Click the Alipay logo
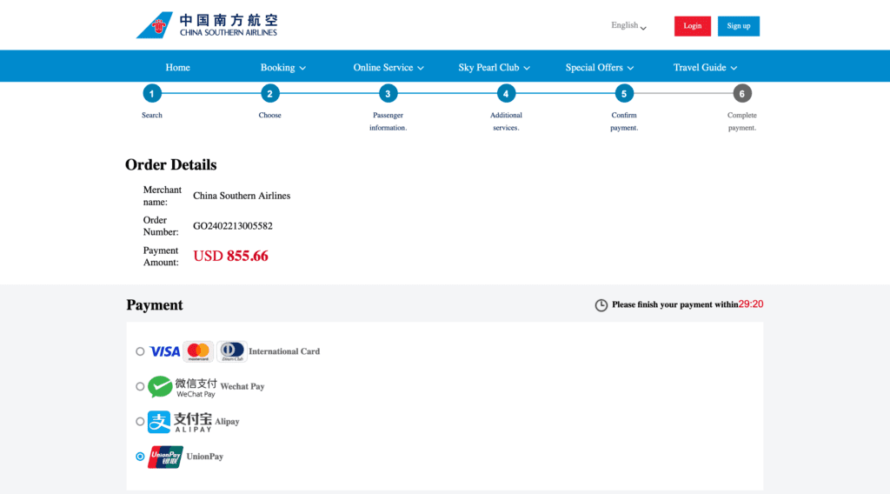This screenshot has height=494, width=890. point(179,422)
